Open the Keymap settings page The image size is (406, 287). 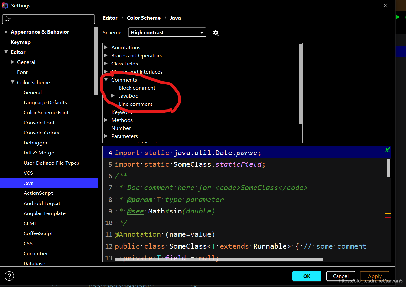21,42
